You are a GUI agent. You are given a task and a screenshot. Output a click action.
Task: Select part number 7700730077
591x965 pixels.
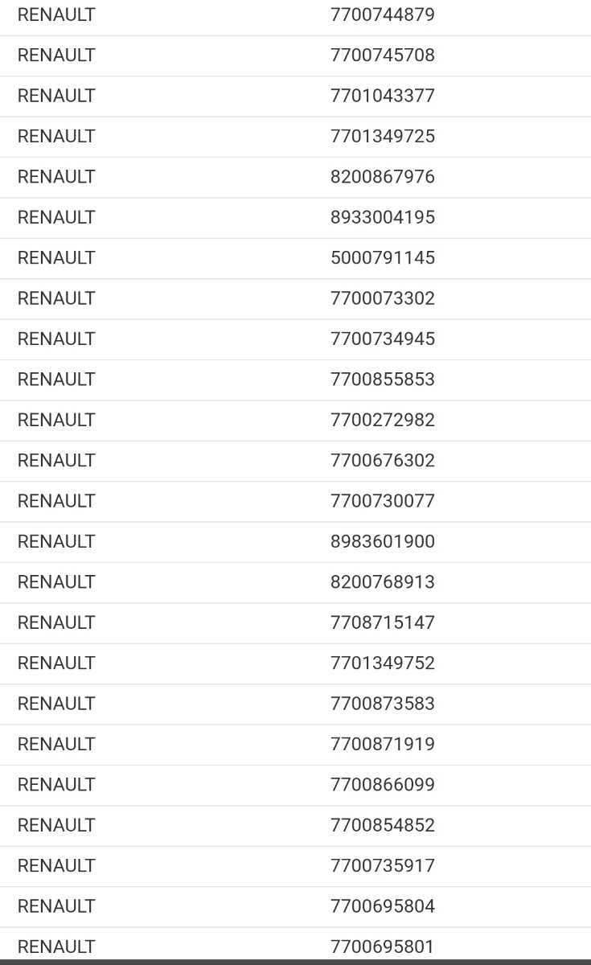[x=382, y=501]
